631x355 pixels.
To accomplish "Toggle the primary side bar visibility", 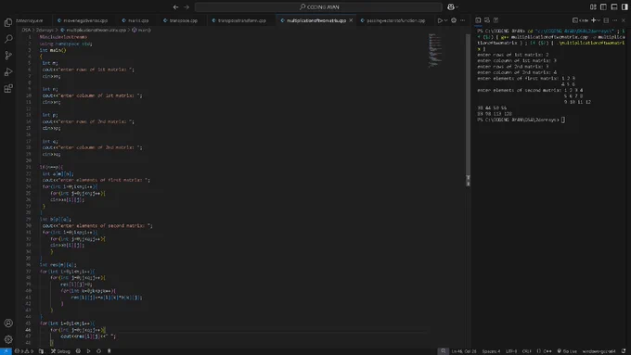I will tap(603, 6).
